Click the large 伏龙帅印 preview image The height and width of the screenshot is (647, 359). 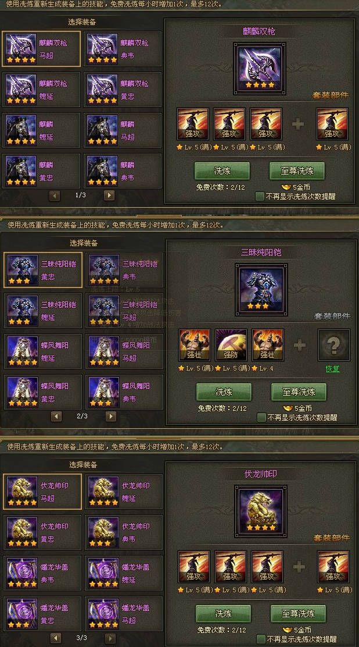(x=261, y=511)
